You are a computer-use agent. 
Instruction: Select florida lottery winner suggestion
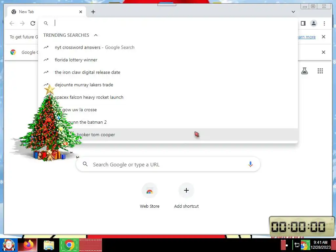168,60
